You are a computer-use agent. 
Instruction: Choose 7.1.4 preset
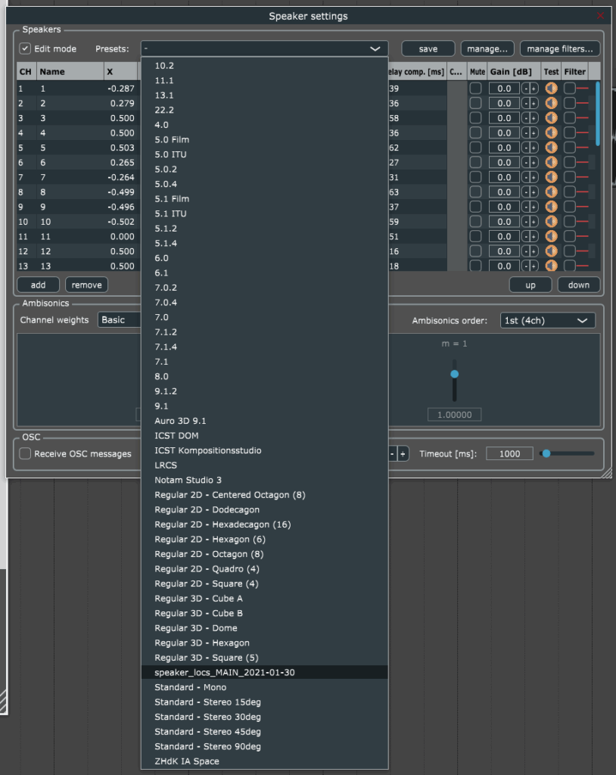(x=265, y=347)
